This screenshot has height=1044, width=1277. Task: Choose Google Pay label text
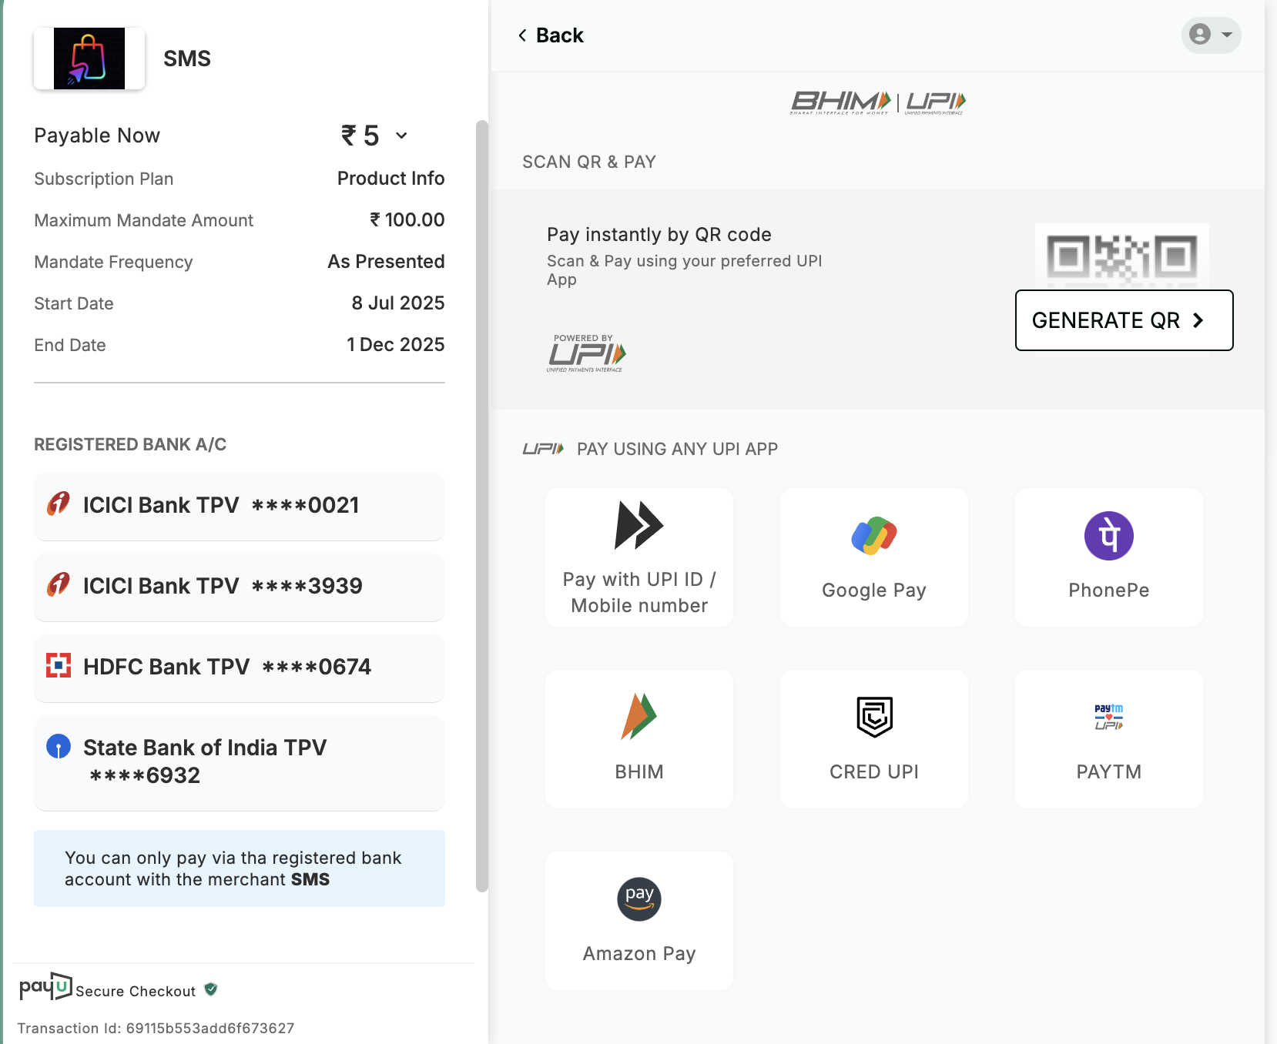pos(874,591)
